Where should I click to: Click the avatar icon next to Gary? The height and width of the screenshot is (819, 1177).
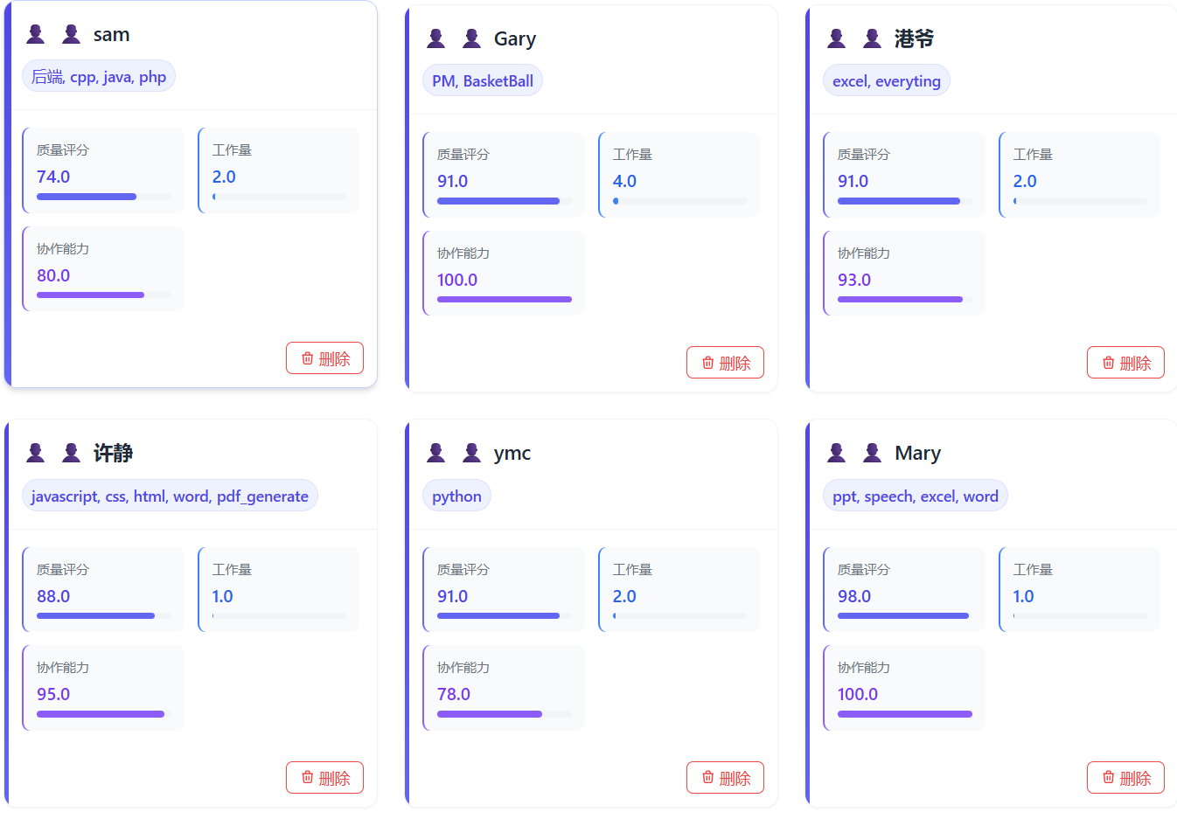point(472,38)
